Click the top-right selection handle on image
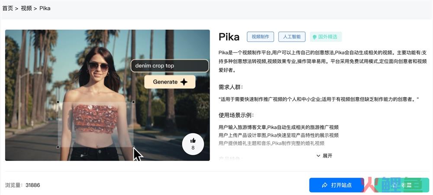This screenshot has height=195, width=433. tap(133, 102)
